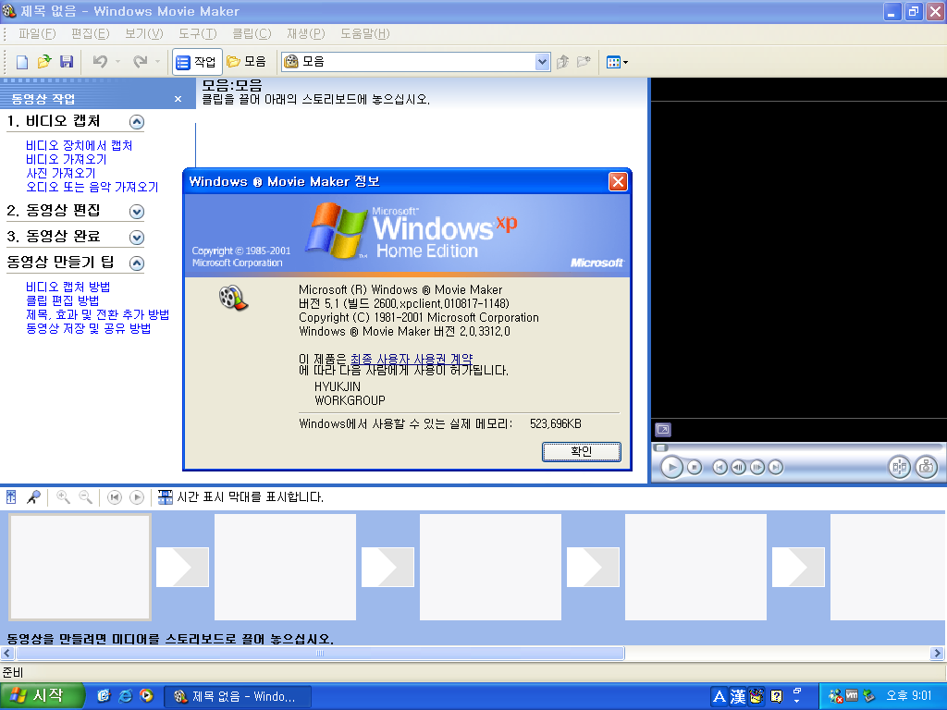Close the 동영상 작업 pane
This screenshot has width=947, height=710.
pyautogui.click(x=178, y=99)
